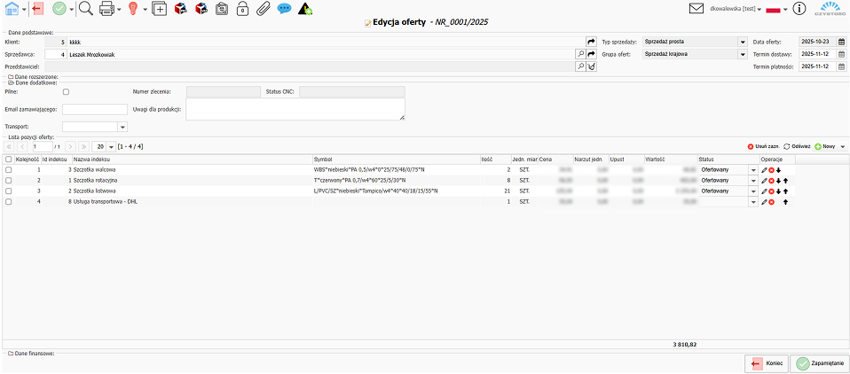
Task: Delete Szczotka listwowa row with red X
Action: (771, 191)
